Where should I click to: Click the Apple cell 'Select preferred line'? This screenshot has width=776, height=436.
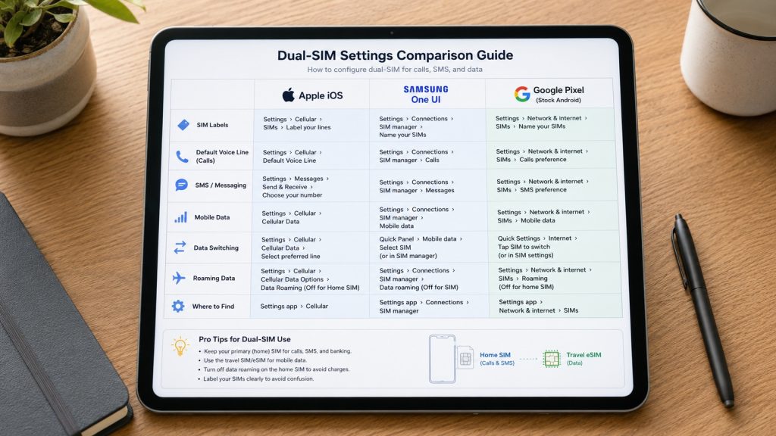coord(290,257)
